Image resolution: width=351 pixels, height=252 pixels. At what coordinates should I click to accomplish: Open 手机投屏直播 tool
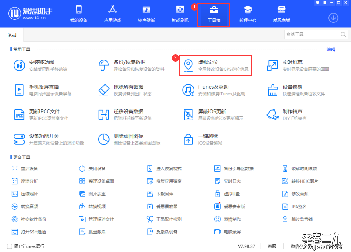click(x=43, y=90)
